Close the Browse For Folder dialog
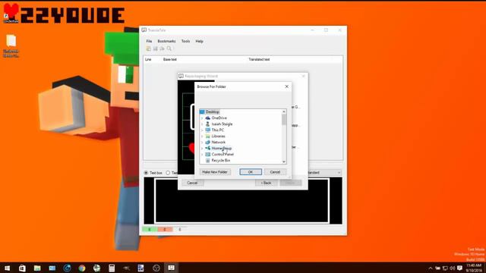The image size is (486, 273). point(286,86)
